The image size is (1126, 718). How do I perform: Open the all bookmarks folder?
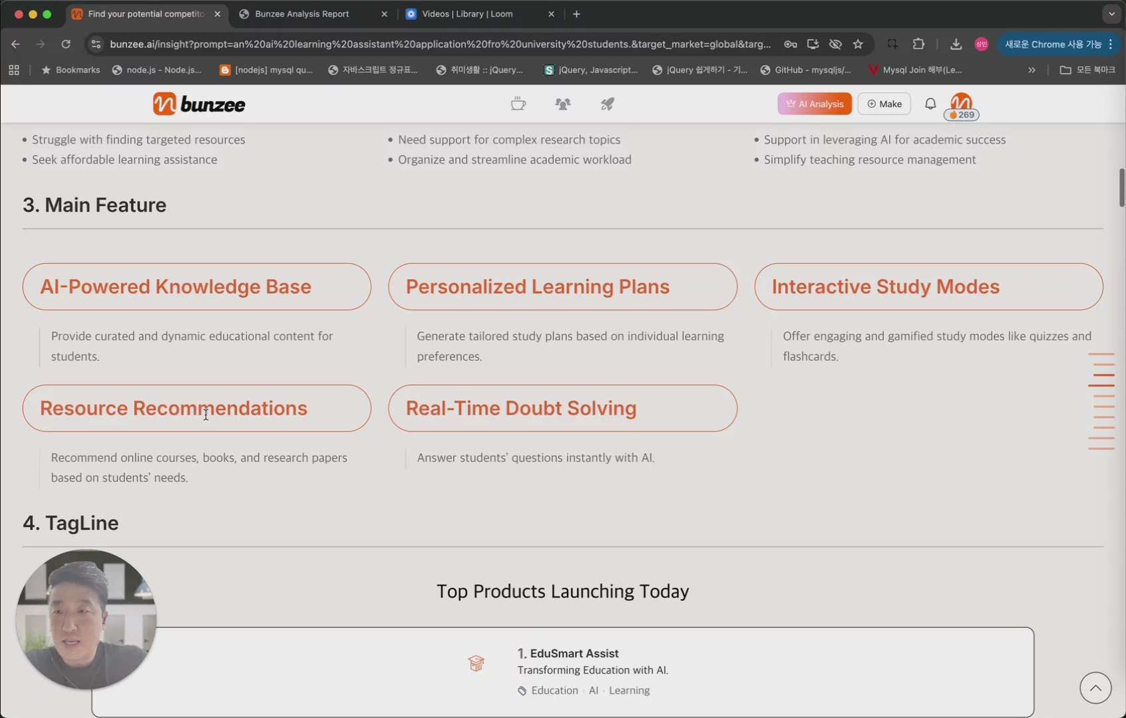(1087, 70)
